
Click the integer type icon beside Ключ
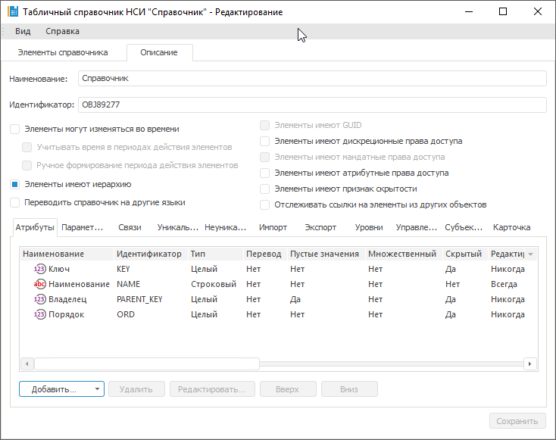pos(40,269)
